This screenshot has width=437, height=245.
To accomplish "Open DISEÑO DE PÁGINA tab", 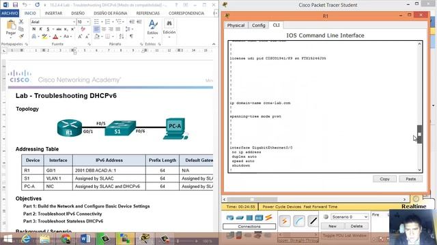I will tap(111, 13).
